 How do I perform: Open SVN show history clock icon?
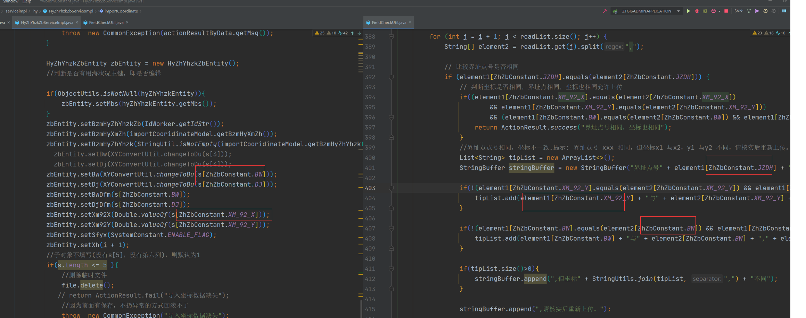coord(765,11)
